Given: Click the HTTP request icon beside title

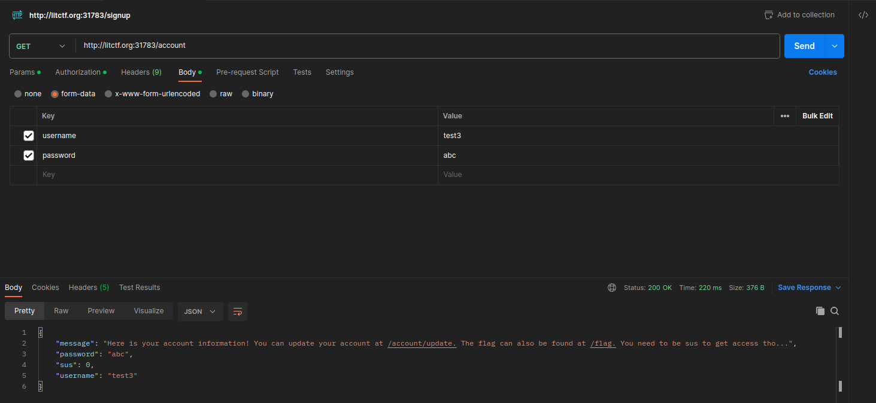Looking at the screenshot, I should 17,15.
